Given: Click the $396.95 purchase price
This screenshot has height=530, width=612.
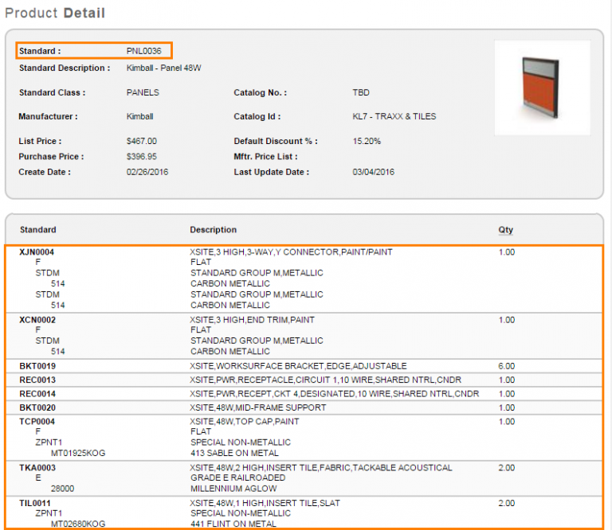Looking at the screenshot, I should [x=142, y=157].
